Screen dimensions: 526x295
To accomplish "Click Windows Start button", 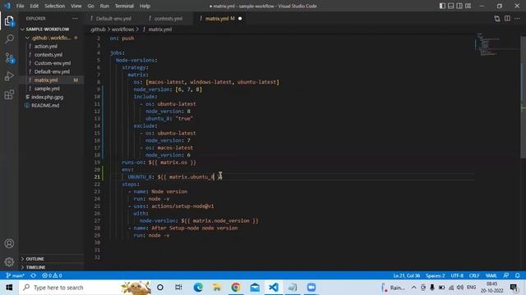I will point(9,288).
